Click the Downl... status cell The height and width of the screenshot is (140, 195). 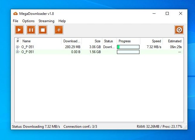pyautogui.click(x=109, y=47)
